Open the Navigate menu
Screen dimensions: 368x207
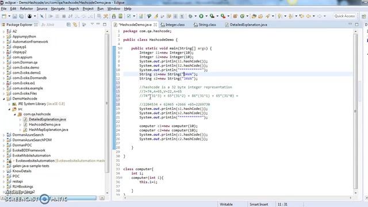[x=57, y=9]
